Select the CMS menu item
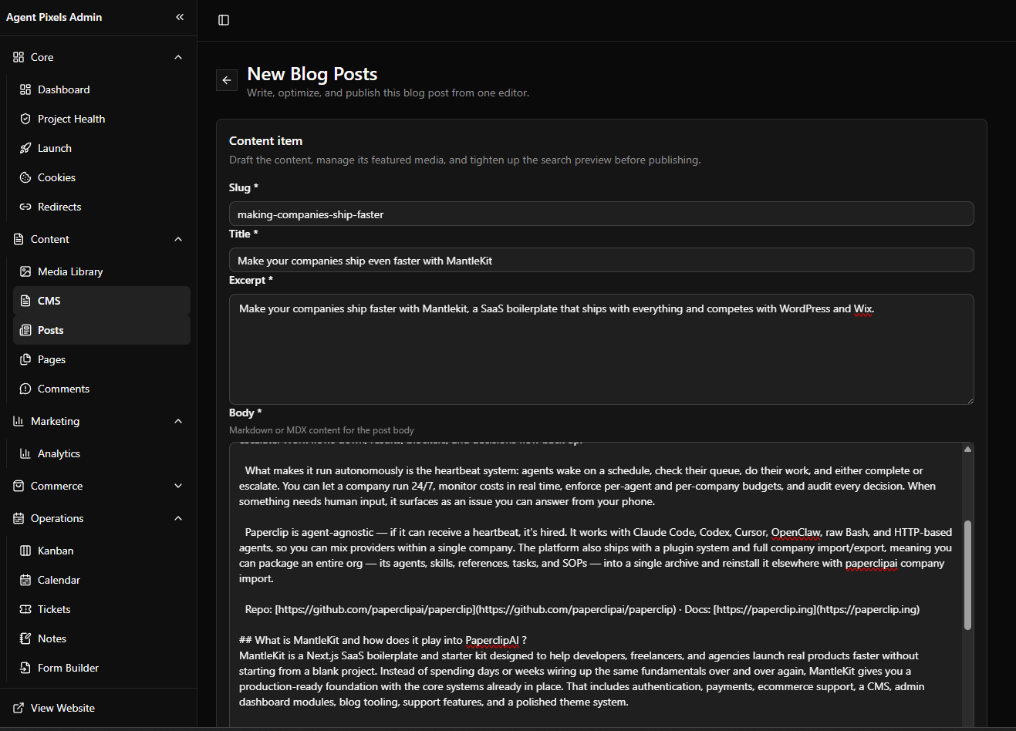The width and height of the screenshot is (1016, 731). (102, 301)
